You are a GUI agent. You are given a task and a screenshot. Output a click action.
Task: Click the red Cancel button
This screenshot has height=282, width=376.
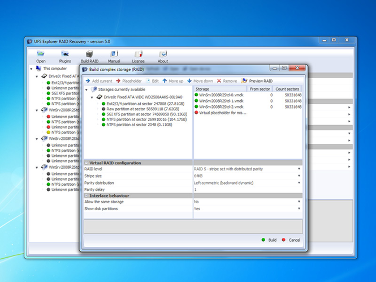291,240
